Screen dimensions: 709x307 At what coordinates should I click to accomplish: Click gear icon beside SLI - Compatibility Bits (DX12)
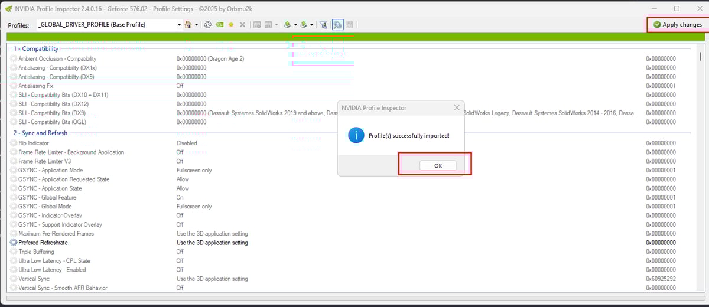14,104
